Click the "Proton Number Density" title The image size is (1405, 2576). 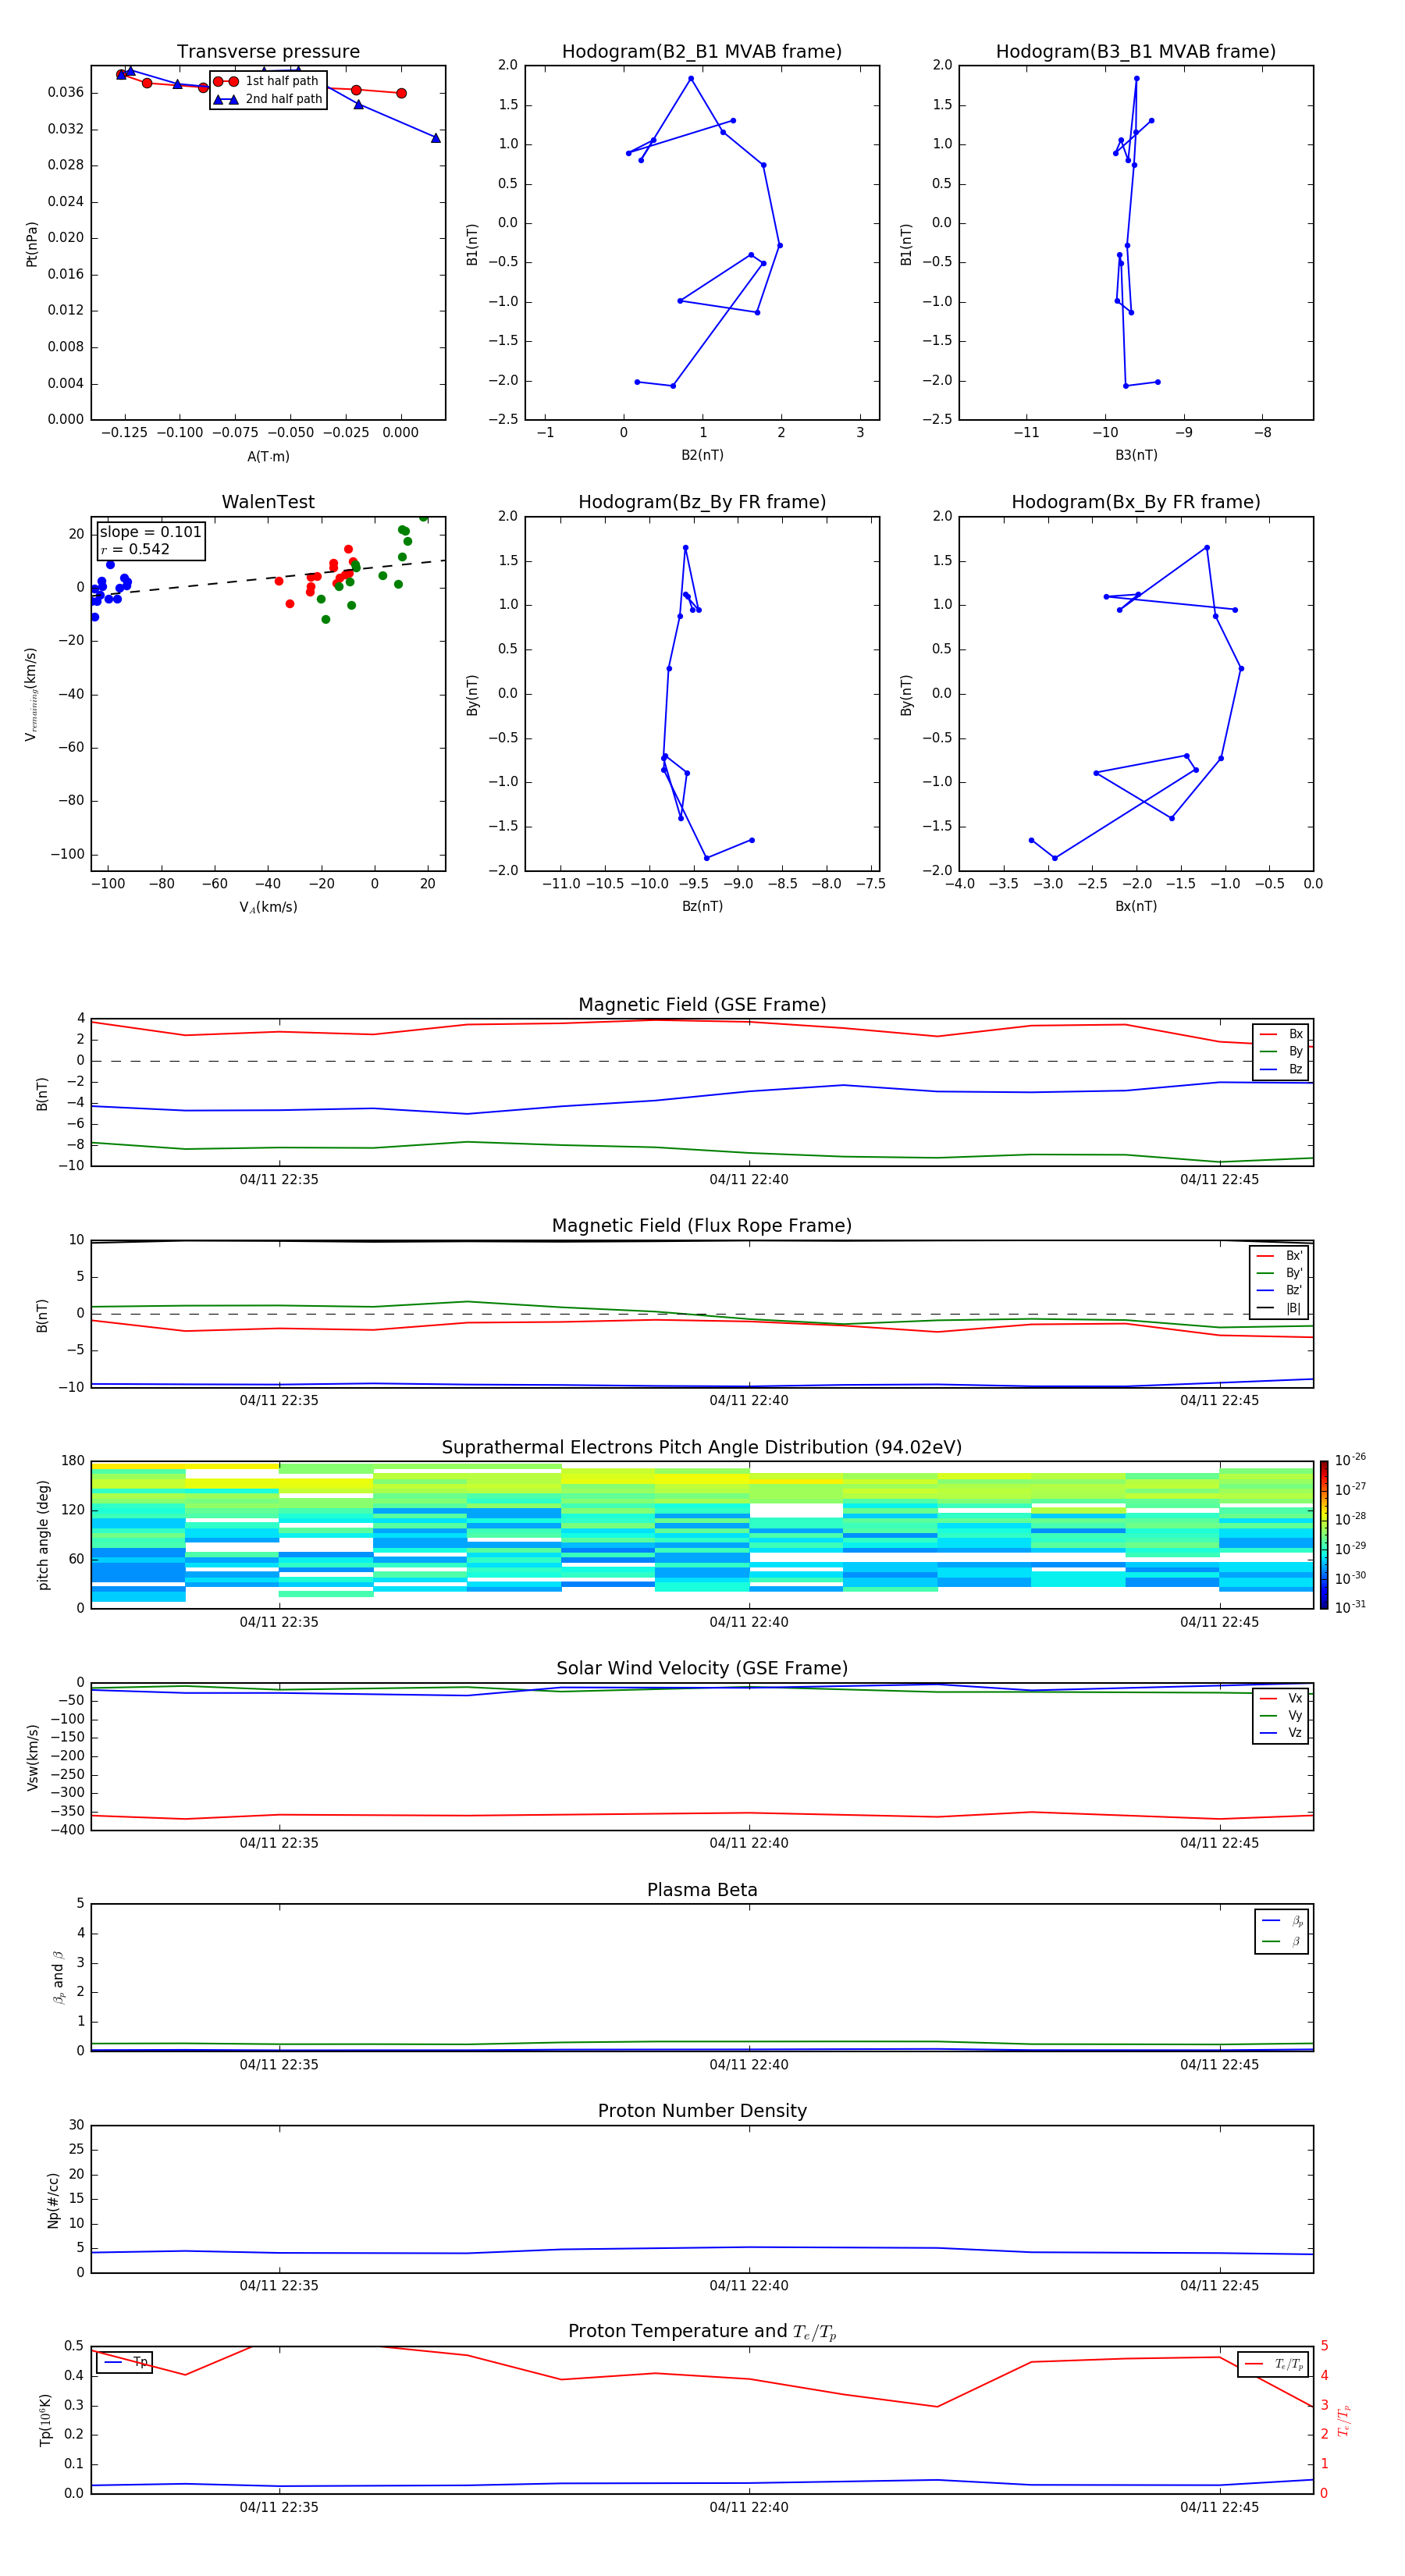(702, 2111)
